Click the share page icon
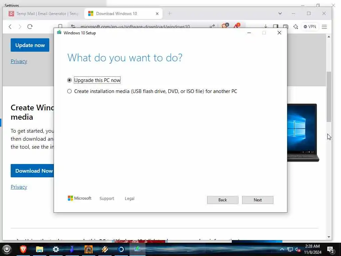The height and width of the screenshot is (256, 341). click(x=212, y=26)
